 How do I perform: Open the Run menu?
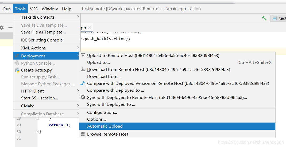(7, 9)
